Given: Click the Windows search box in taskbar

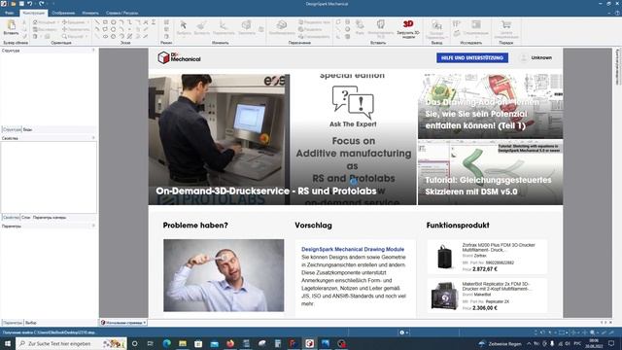Looking at the screenshot, I should coord(71,343).
